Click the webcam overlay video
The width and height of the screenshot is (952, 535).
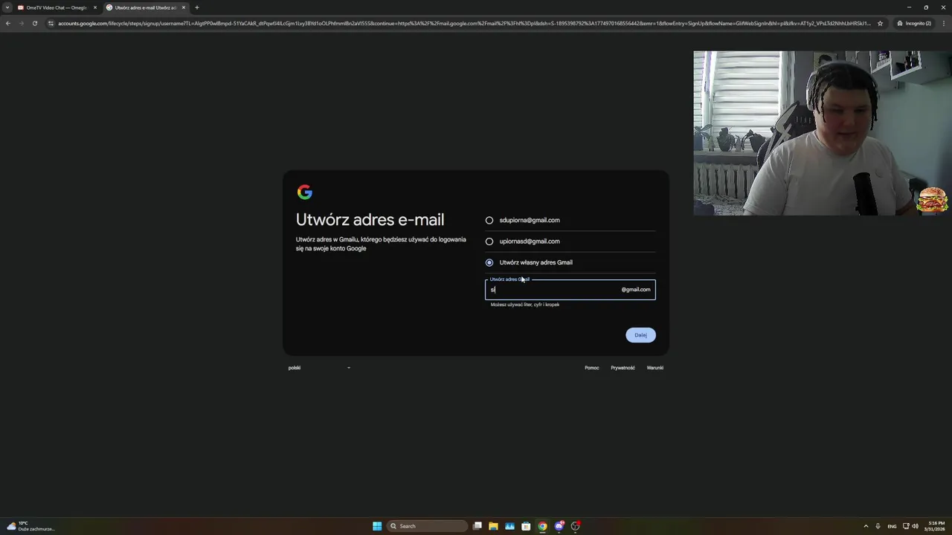pyautogui.click(x=823, y=133)
